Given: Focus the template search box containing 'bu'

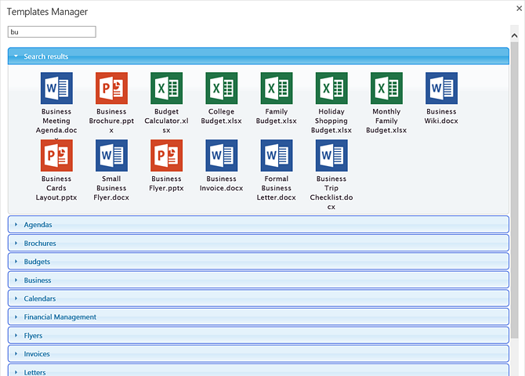Looking at the screenshot, I should pyautogui.click(x=52, y=32).
